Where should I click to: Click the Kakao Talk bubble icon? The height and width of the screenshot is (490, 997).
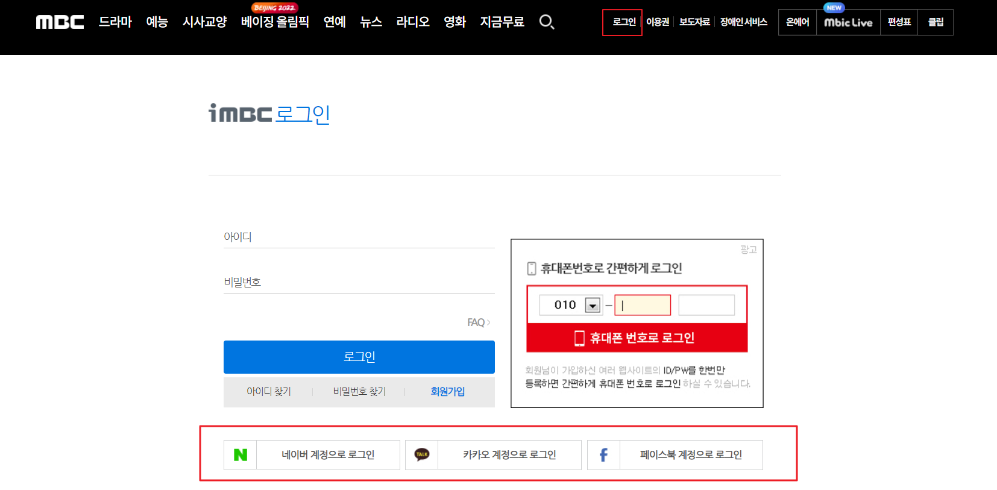(422, 455)
